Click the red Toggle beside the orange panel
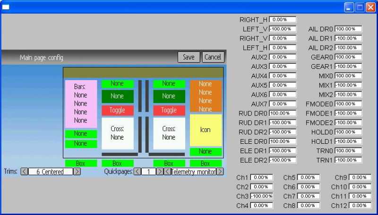378x215 pixels. [169, 110]
